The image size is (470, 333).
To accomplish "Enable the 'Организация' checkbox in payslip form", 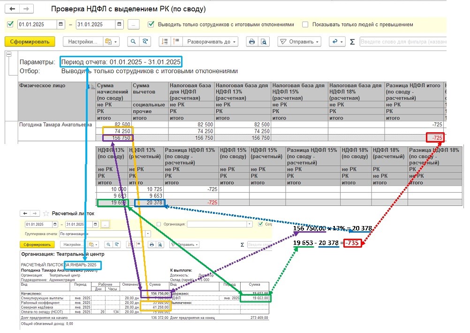I will click(x=159, y=224).
